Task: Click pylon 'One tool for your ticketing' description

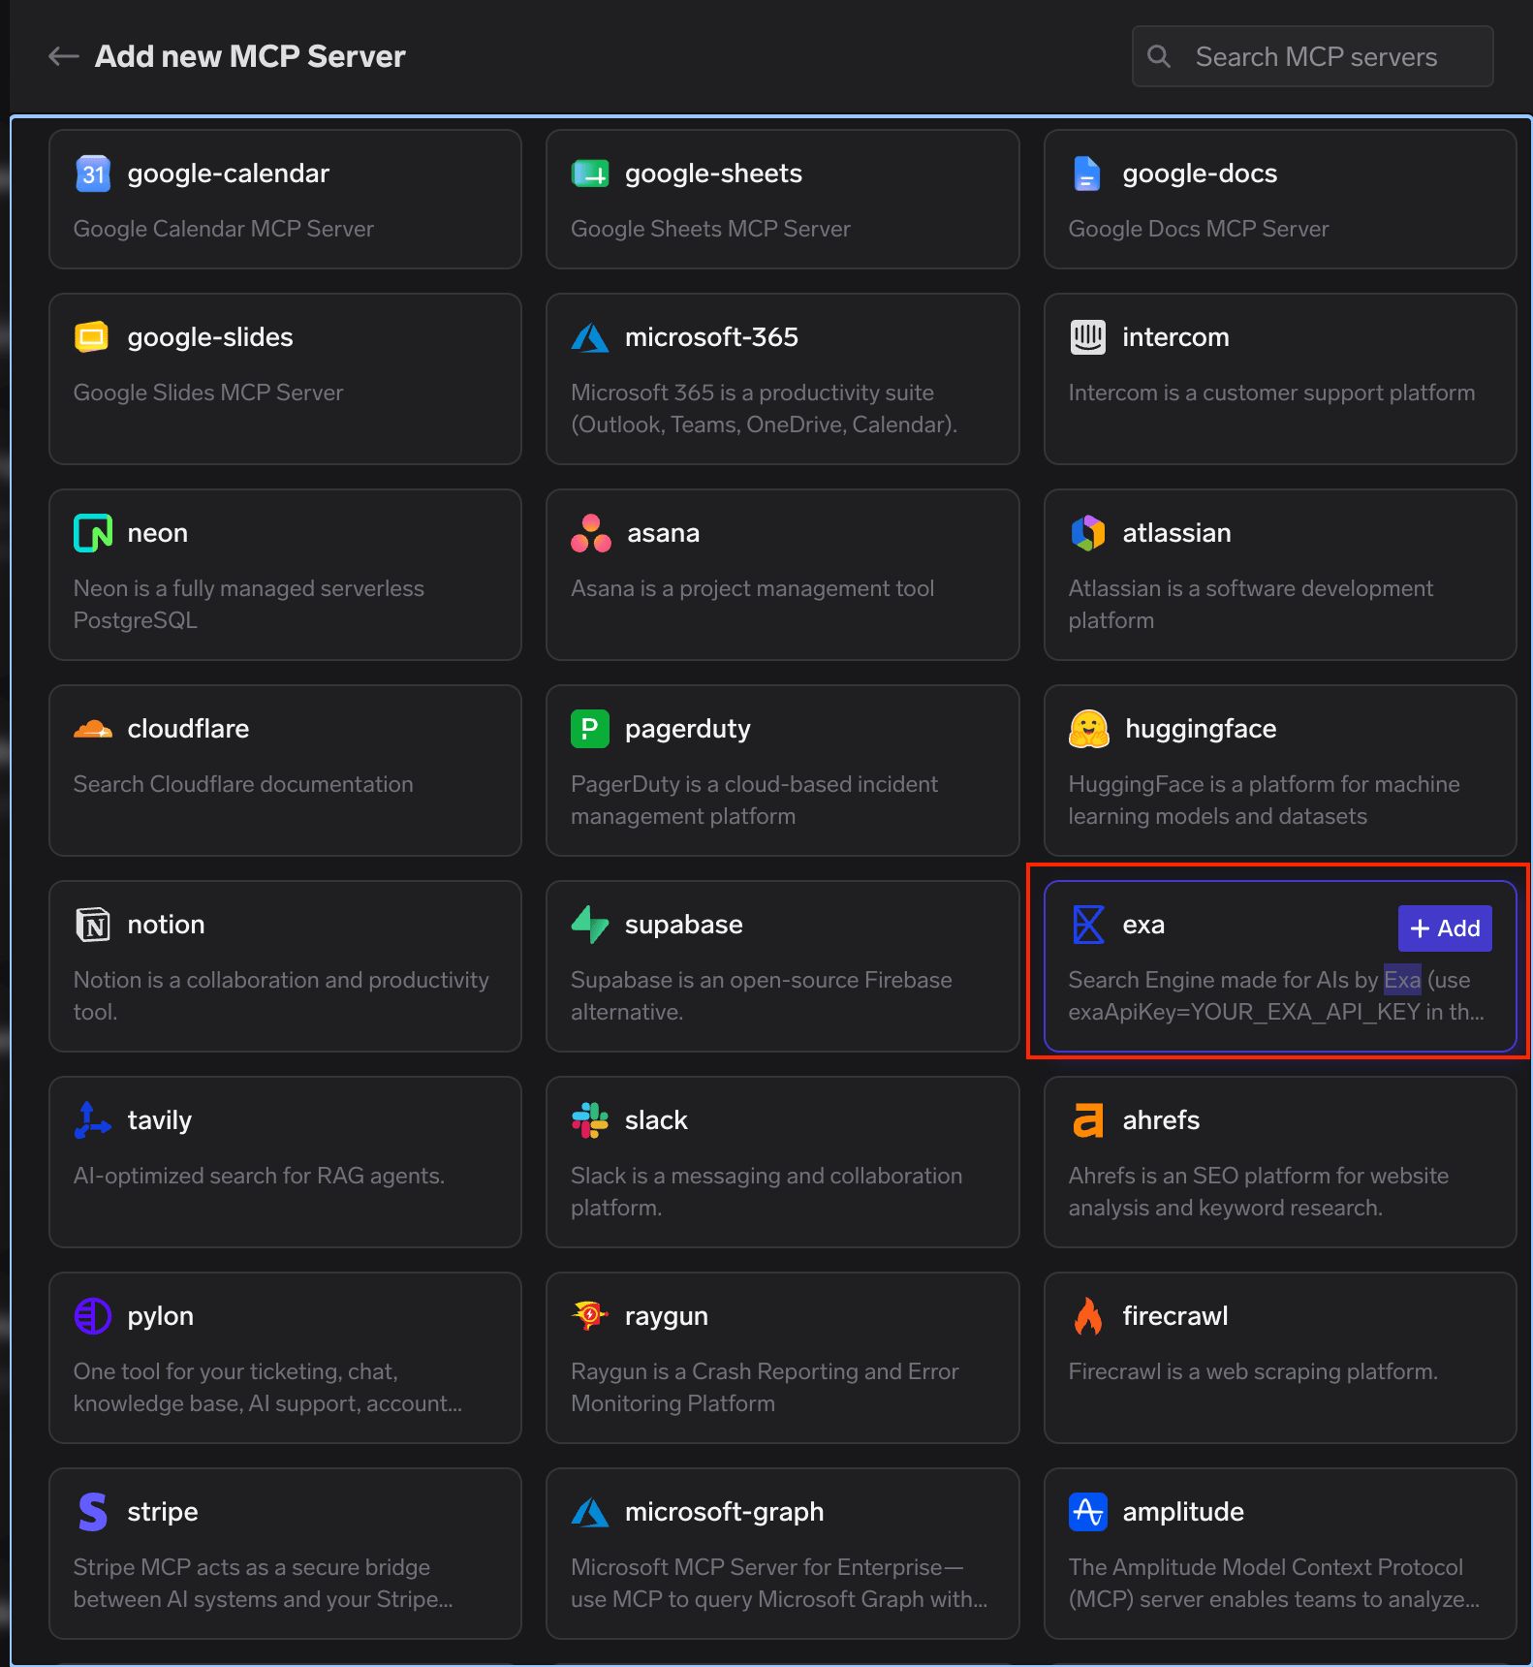Action: click(267, 1387)
